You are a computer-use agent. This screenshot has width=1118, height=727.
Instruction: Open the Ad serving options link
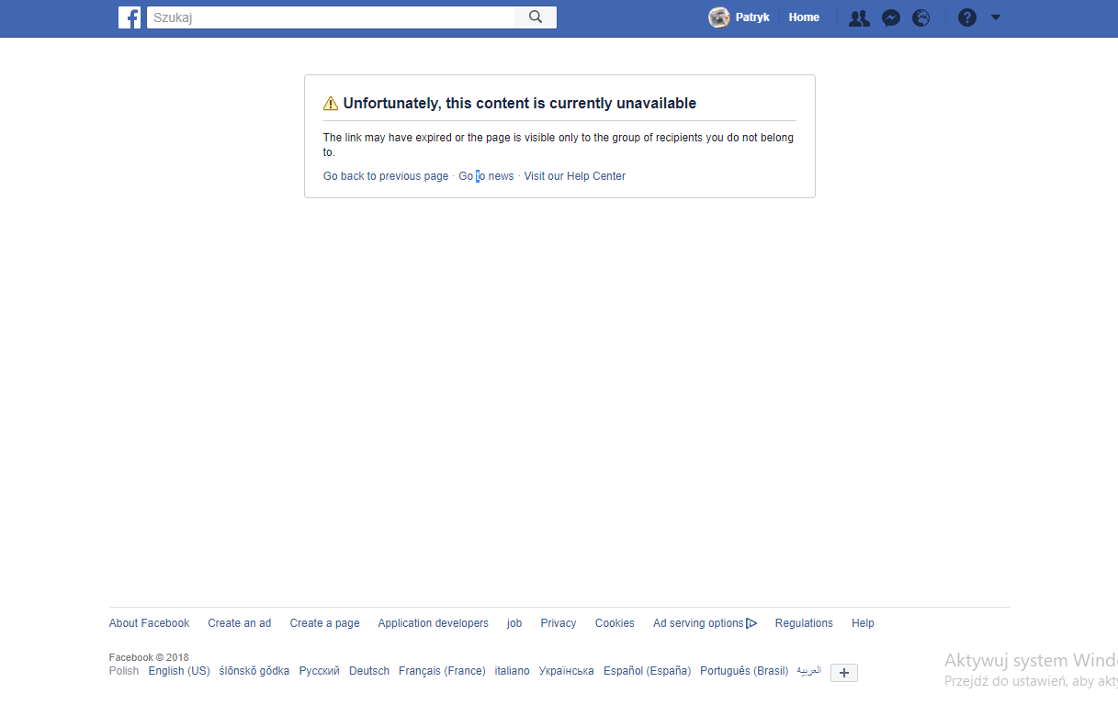[698, 623]
